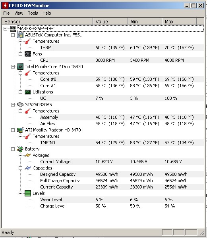Collapse the Battery node
The image size is (207, 238).
(13, 149)
